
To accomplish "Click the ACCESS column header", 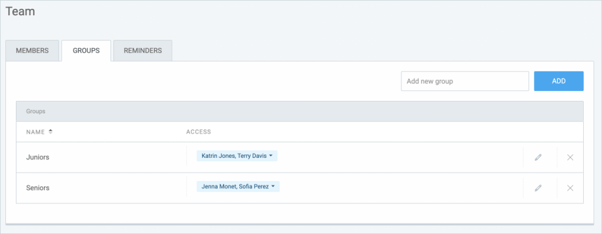I will (x=199, y=132).
